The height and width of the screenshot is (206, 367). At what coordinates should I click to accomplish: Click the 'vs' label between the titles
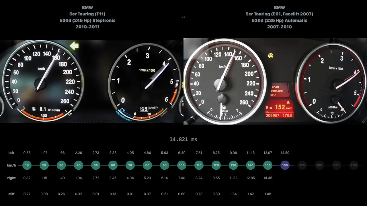[x=183, y=17]
